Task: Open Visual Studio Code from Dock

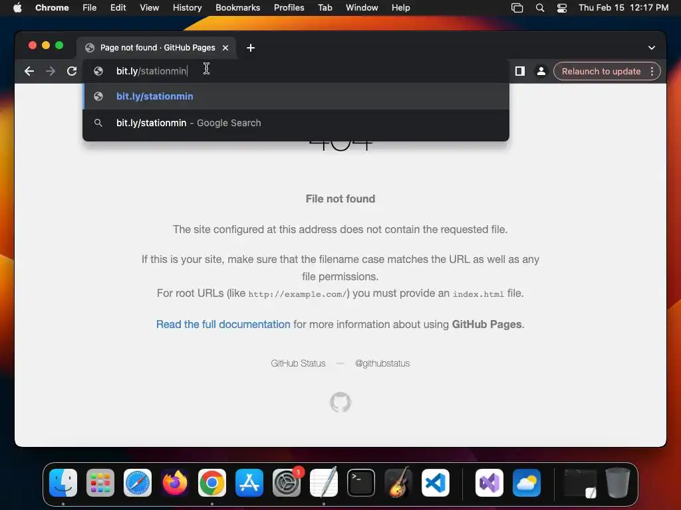Action: pos(436,483)
